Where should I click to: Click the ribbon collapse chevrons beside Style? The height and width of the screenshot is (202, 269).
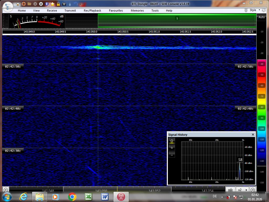[x=246, y=10]
